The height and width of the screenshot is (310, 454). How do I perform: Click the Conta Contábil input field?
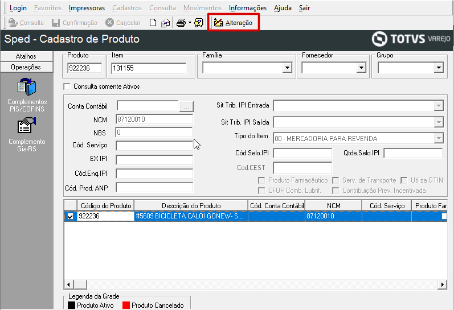point(148,106)
